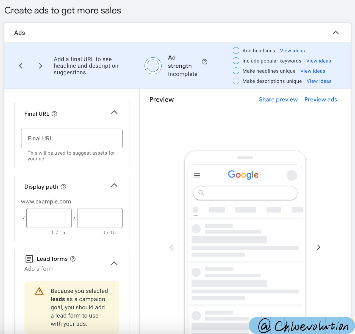Click the lead form warning triangle icon
Image resolution: width=355 pixels, height=334 pixels.
(x=39, y=291)
